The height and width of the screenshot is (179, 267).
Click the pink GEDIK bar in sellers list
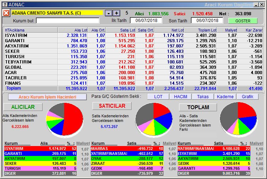(127, 168)
